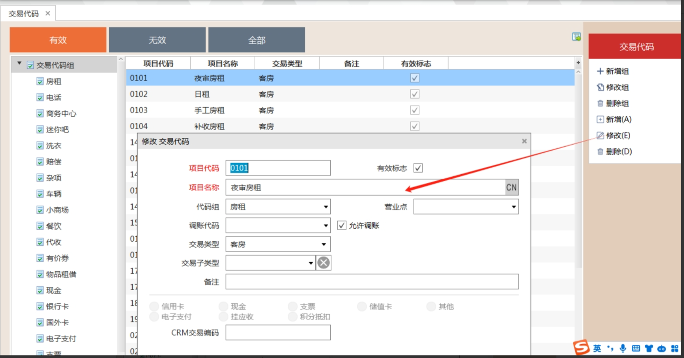This screenshot has height=358, width=684.
Task: Click the 修改组 edit group icon
Action: (x=600, y=88)
